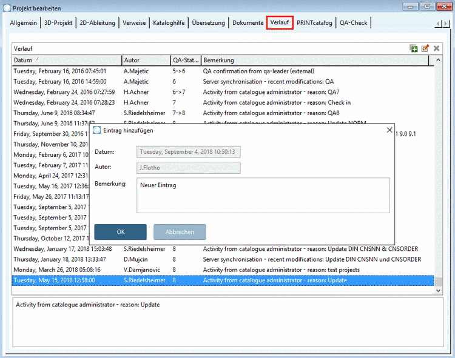Select the Thursday, October 12, 2017 row
Viewport: 455px width, 358px height.
click(x=51, y=239)
